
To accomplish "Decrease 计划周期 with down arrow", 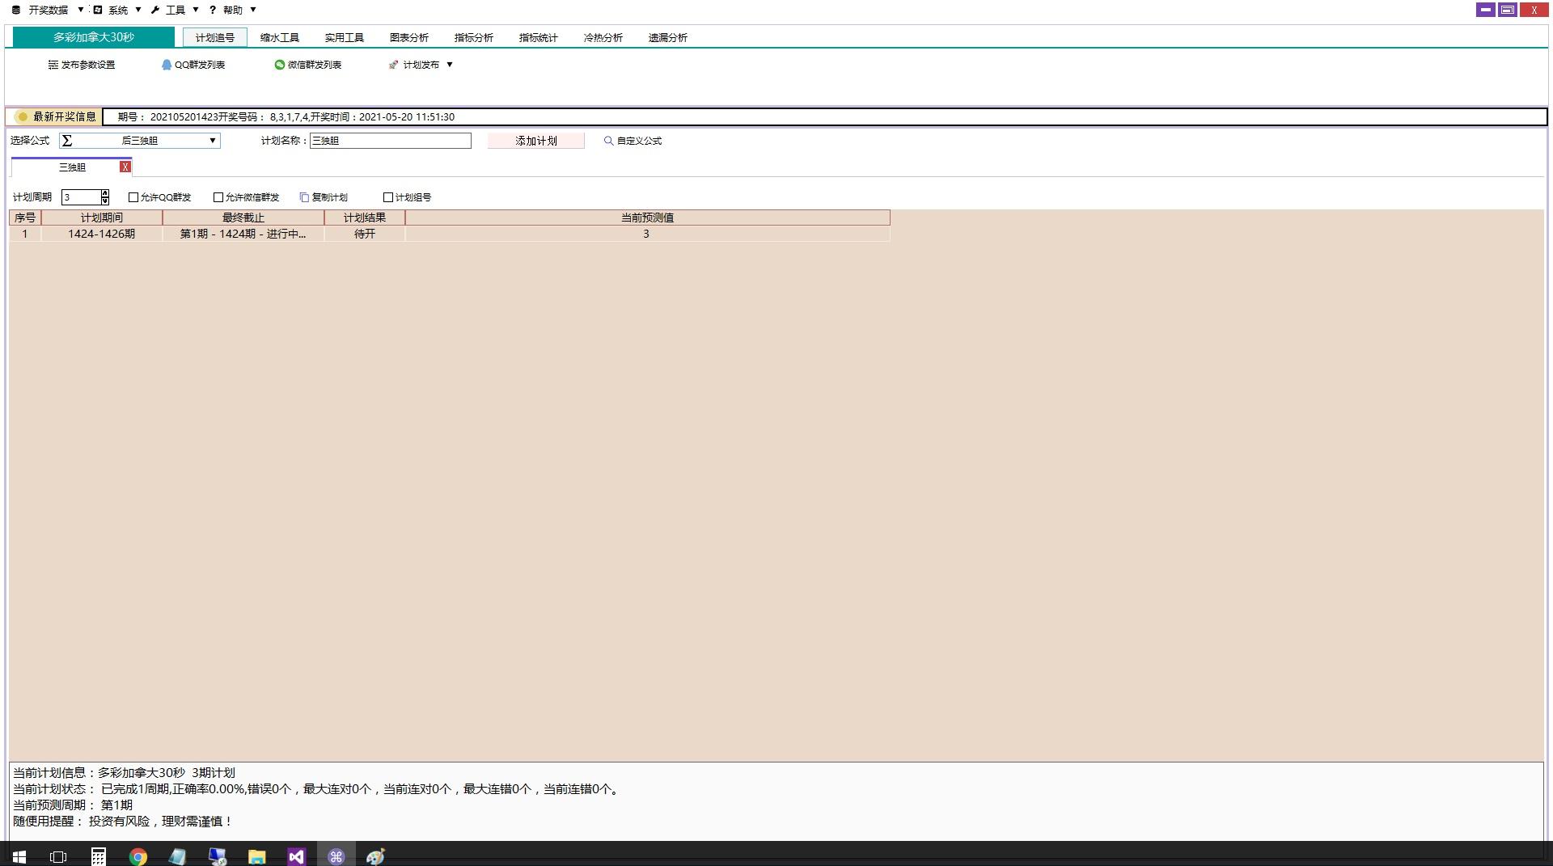I will [x=105, y=201].
